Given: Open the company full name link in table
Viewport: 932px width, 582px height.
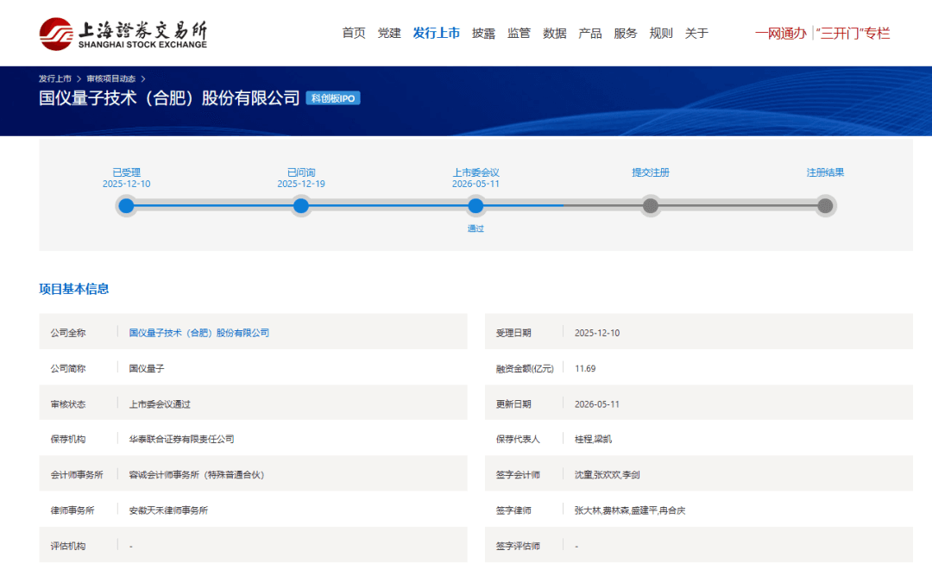Looking at the screenshot, I should click(199, 333).
